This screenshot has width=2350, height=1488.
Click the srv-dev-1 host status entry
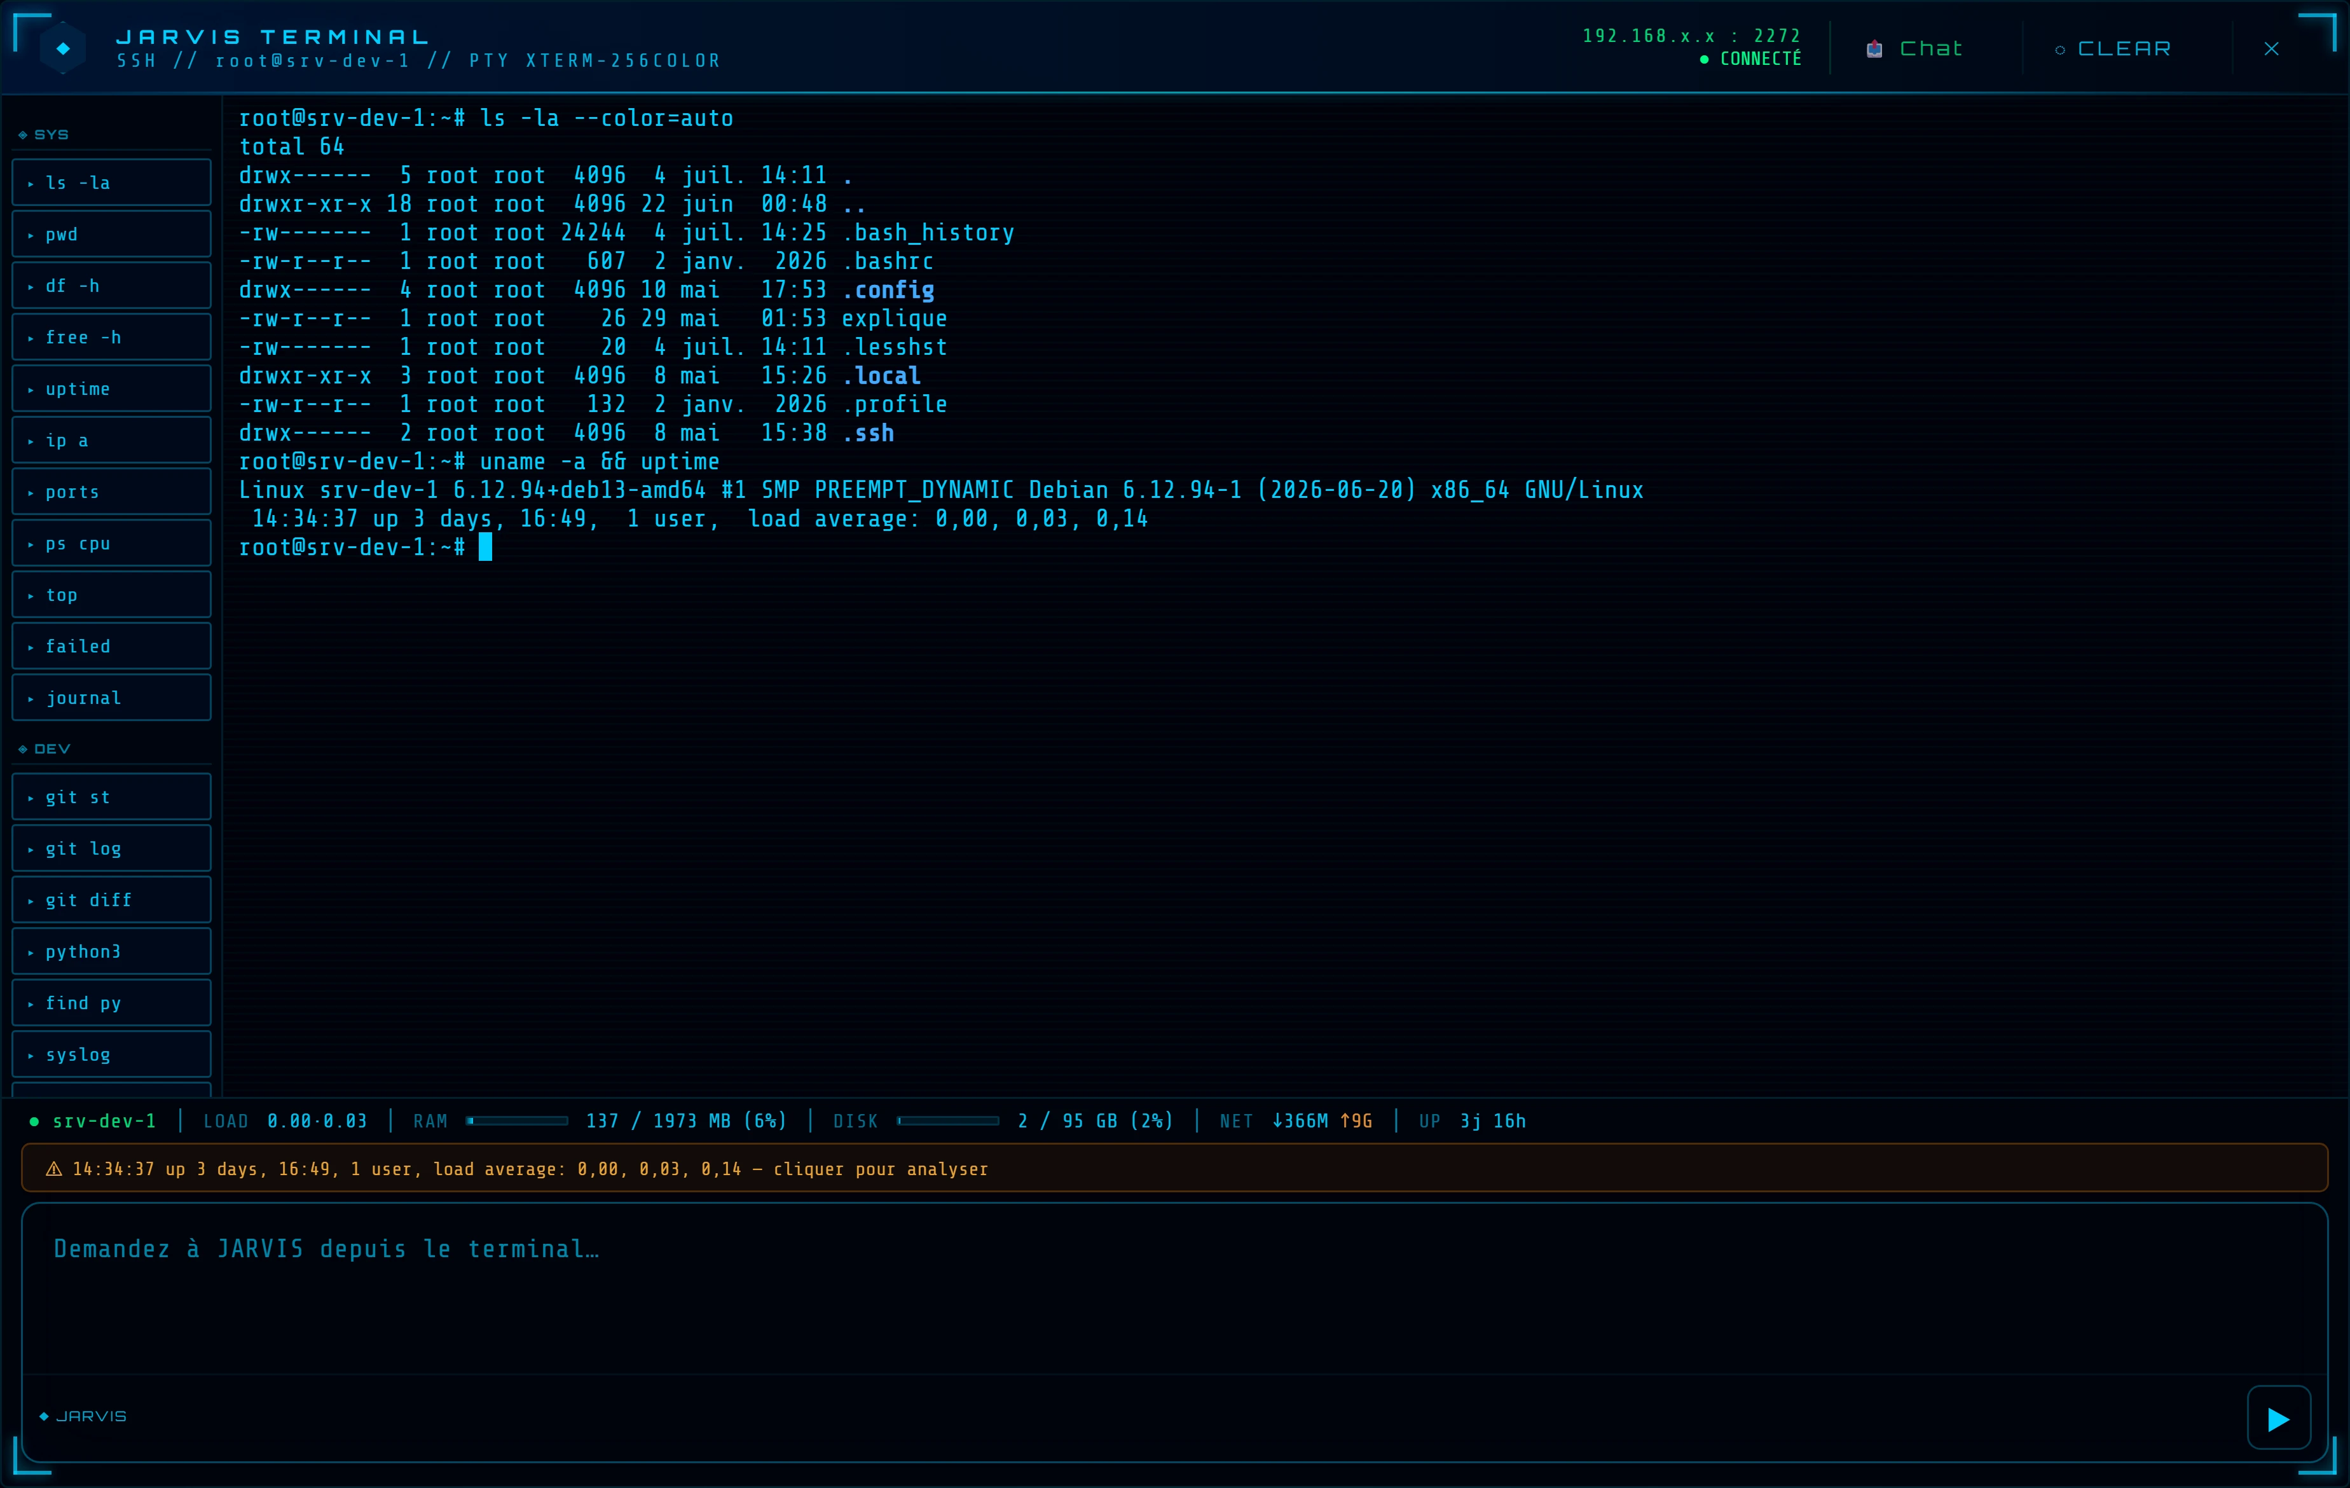[x=93, y=1121]
